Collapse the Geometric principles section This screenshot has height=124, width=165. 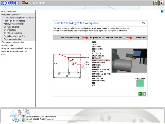[x=11, y=15]
